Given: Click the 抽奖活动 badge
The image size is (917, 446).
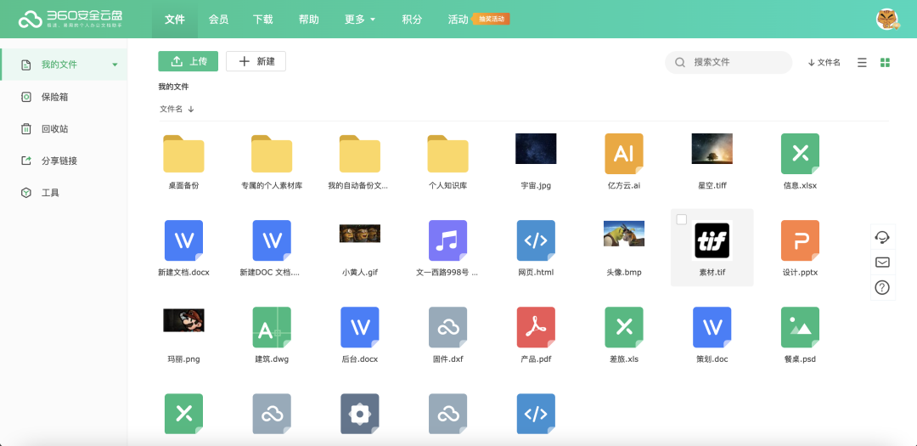Looking at the screenshot, I should (491, 19).
